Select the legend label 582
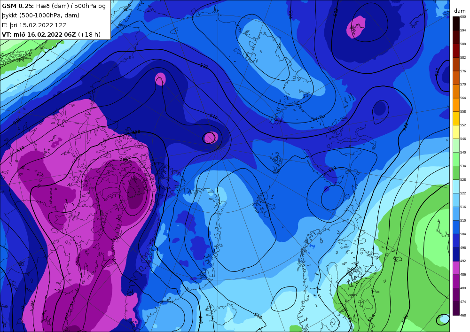Image resolution: width=470 pixels, height=332 pixels. pos(463,57)
